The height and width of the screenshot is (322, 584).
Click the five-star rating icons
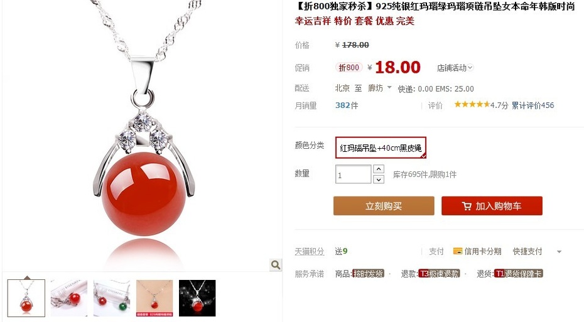[x=472, y=105]
